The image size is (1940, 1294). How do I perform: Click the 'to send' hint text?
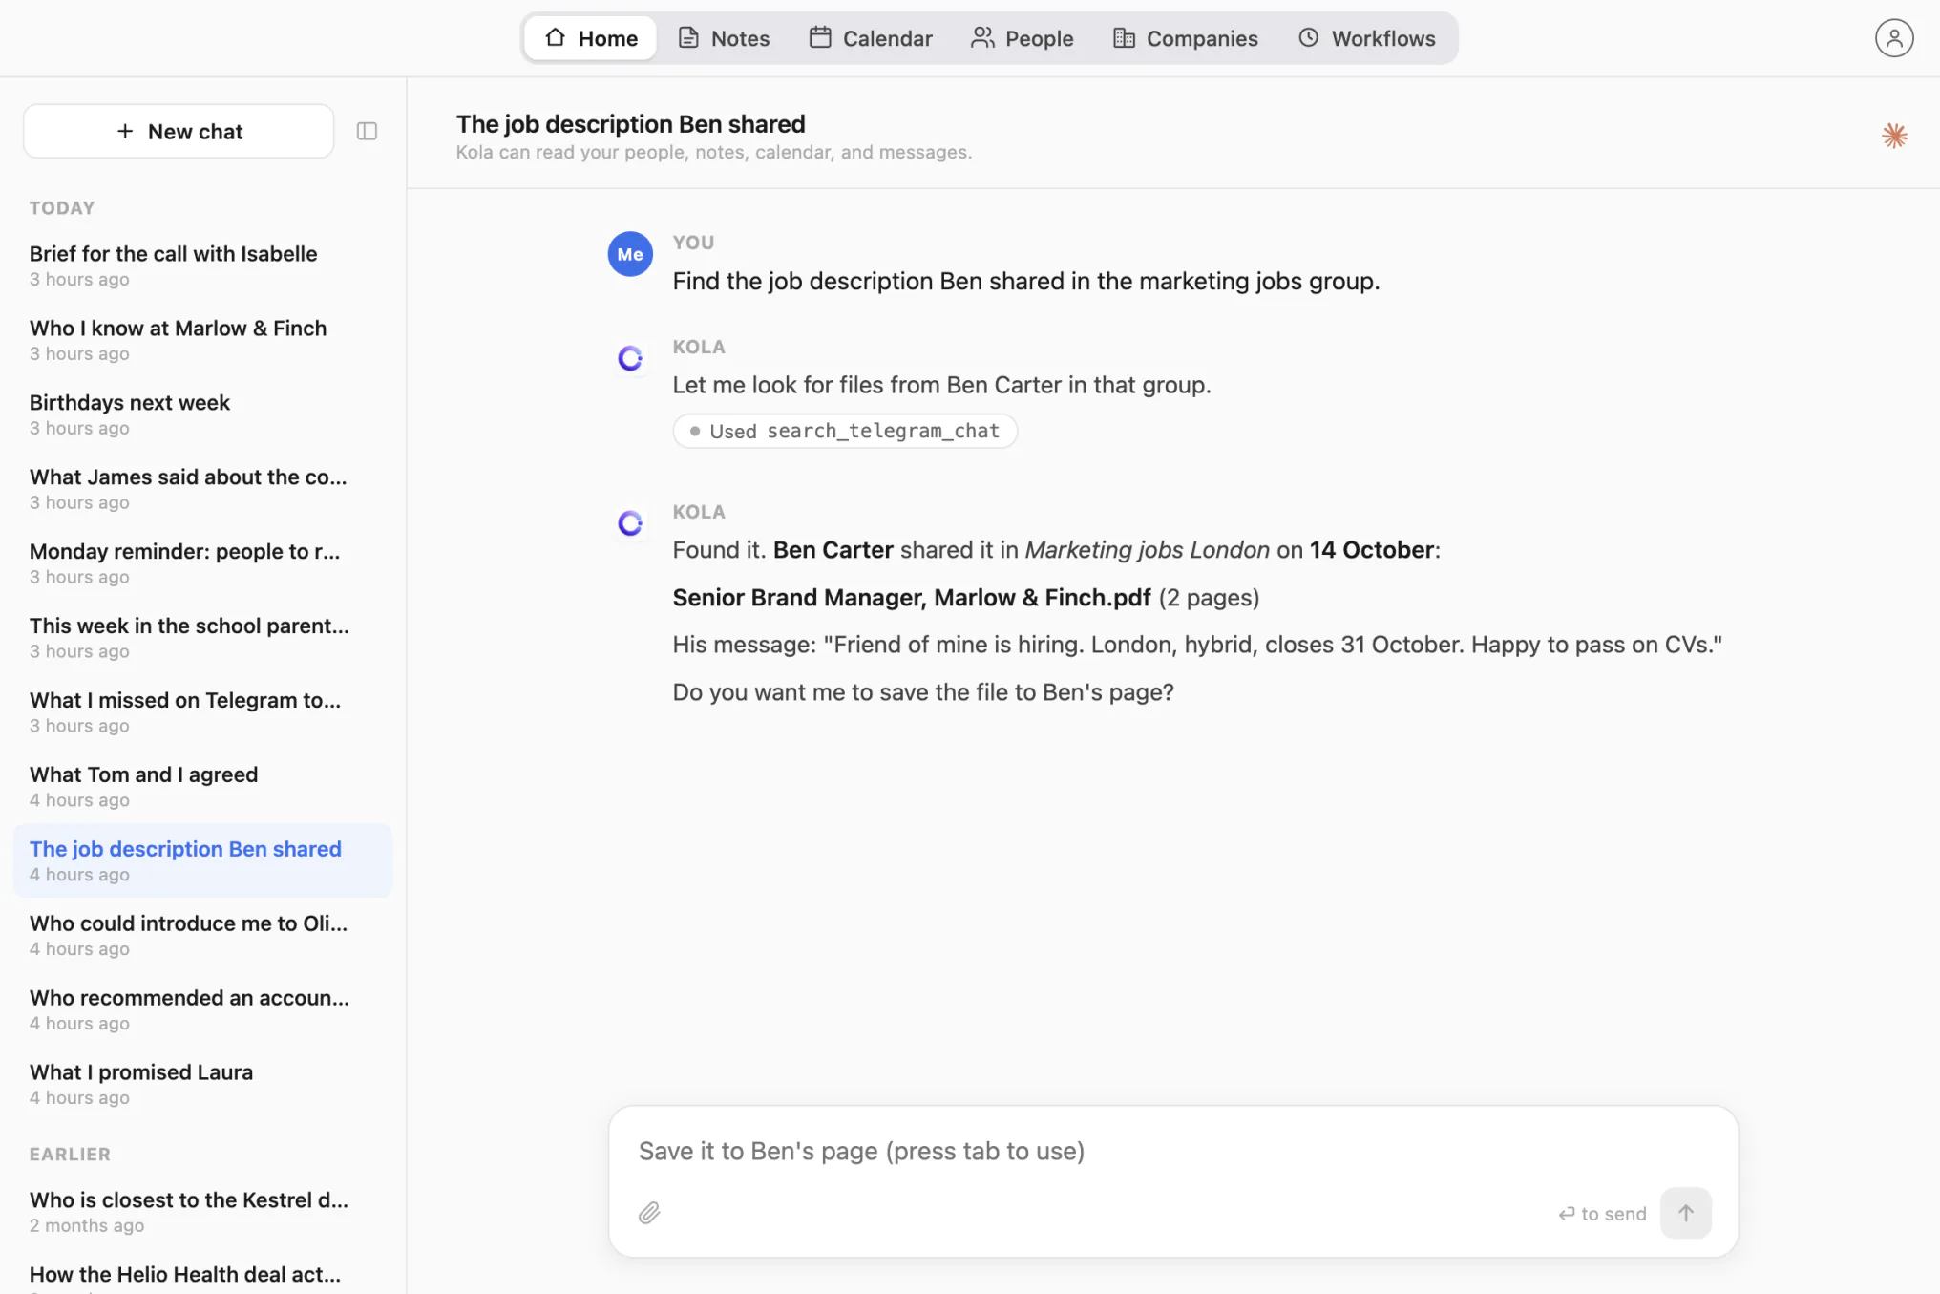coord(1602,1214)
